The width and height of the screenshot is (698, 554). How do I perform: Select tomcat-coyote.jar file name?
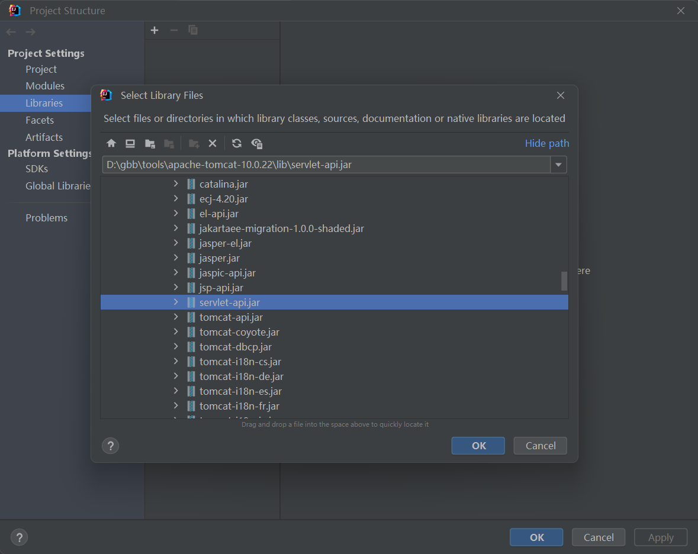(240, 333)
